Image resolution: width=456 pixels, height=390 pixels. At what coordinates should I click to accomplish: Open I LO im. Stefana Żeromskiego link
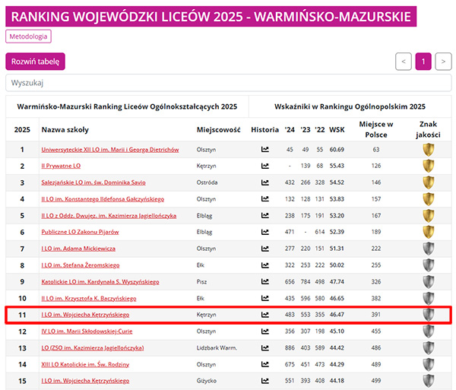point(83,265)
